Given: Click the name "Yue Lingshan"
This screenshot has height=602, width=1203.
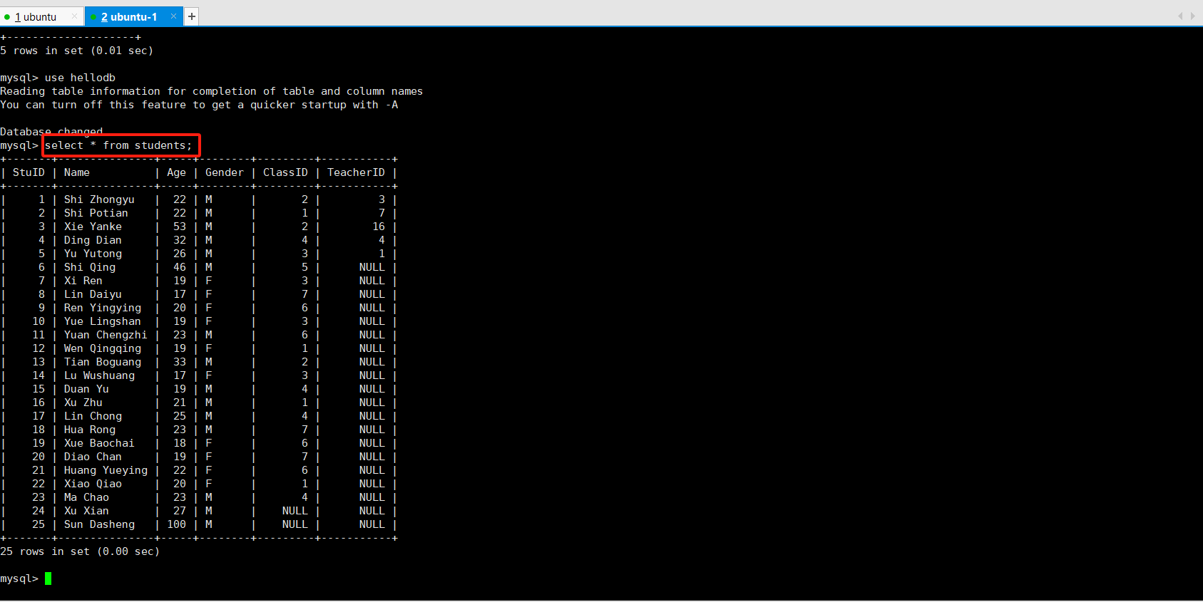Looking at the screenshot, I should click(103, 321).
